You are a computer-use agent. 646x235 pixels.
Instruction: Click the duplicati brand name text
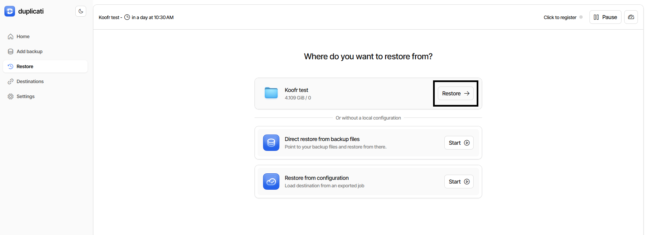(31, 11)
